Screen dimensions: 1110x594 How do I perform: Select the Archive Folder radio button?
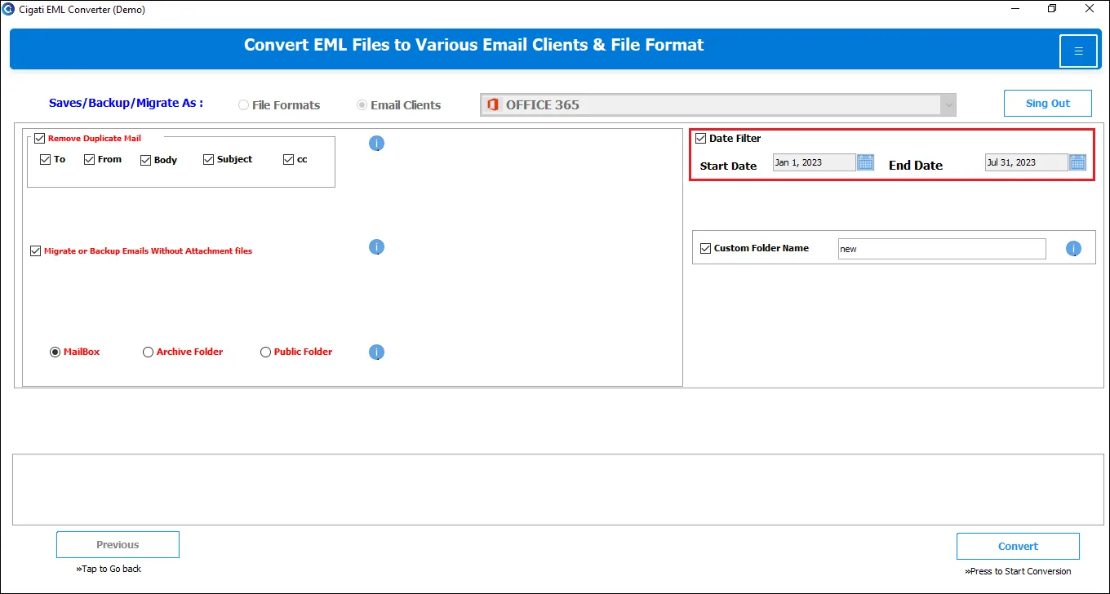coord(148,352)
